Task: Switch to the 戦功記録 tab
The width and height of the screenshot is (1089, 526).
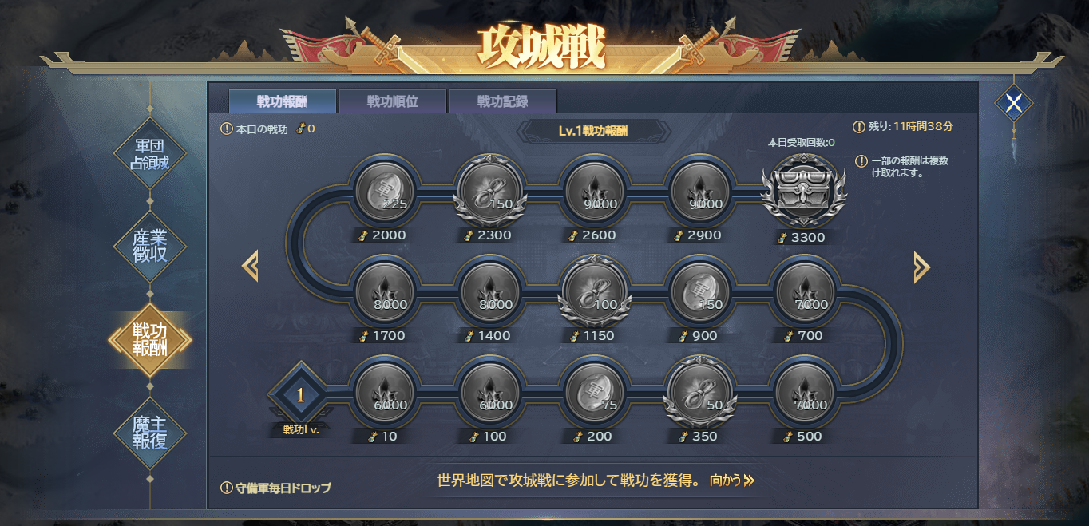Action: click(502, 101)
